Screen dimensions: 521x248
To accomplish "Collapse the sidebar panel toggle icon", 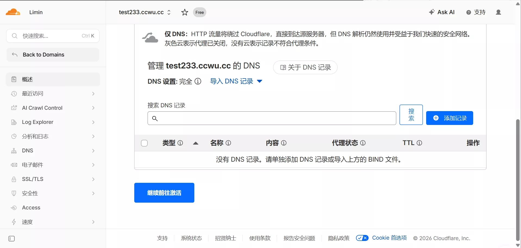I will click(12, 239).
